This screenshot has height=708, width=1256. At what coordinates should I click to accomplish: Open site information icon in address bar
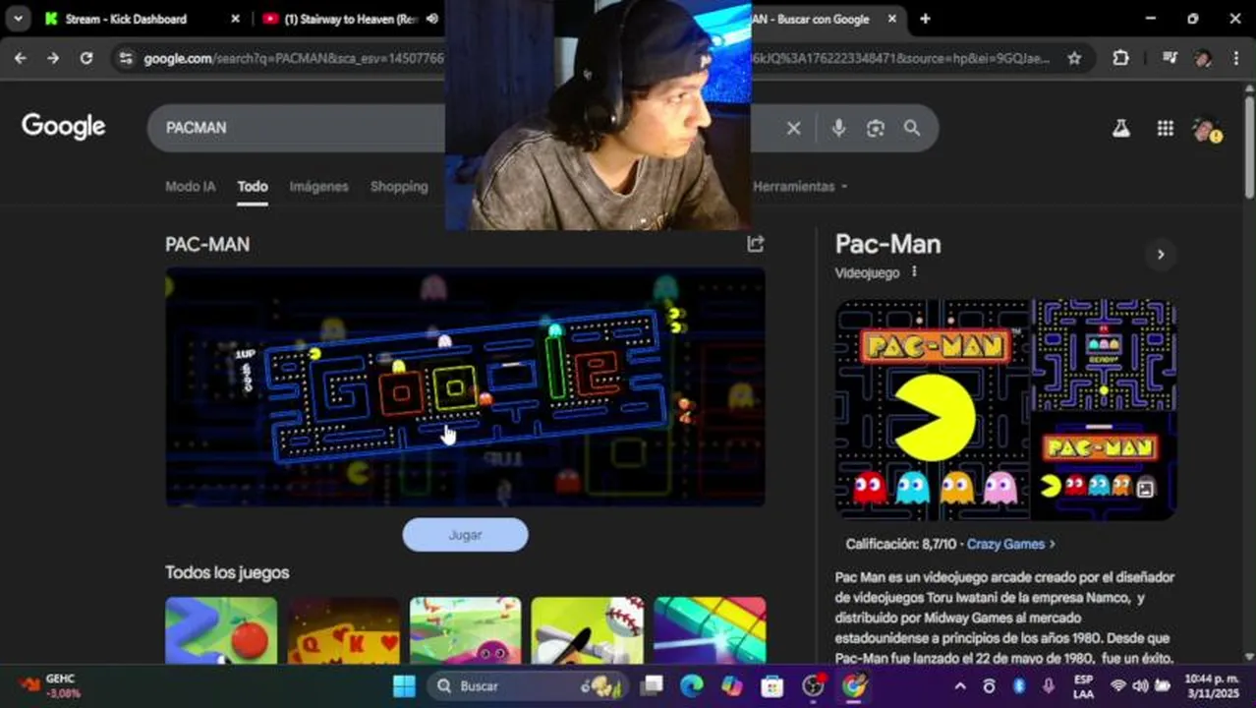pyautogui.click(x=125, y=58)
